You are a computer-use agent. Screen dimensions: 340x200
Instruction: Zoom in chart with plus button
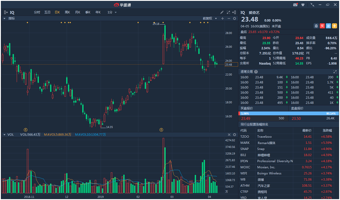tap(222, 19)
